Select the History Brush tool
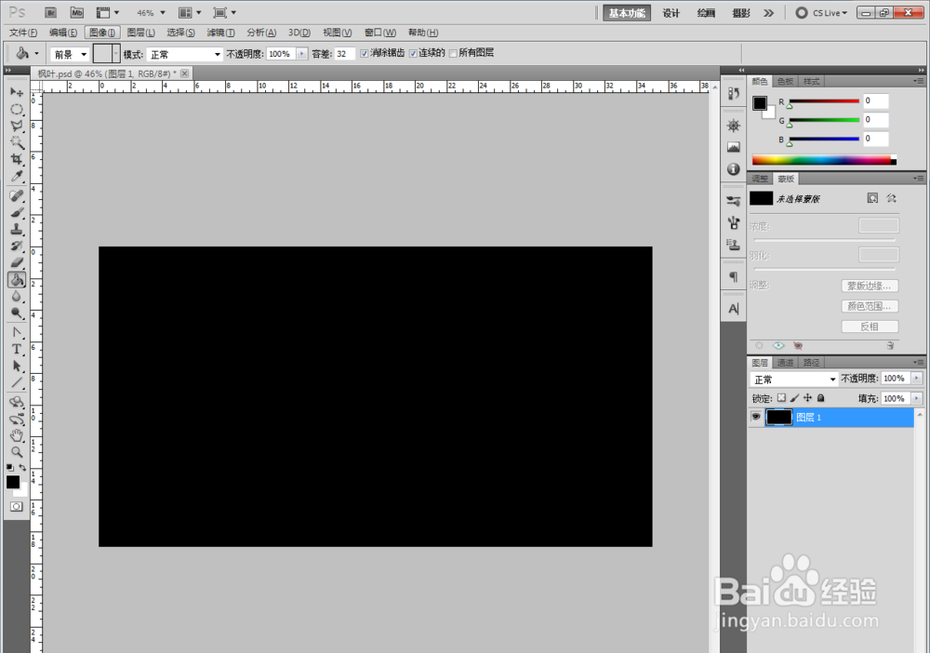Image resolution: width=930 pixels, height=653 pixels. pos(17,246)
